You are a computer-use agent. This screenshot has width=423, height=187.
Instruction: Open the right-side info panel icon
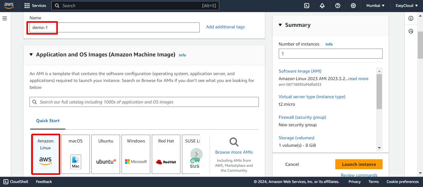411,18
